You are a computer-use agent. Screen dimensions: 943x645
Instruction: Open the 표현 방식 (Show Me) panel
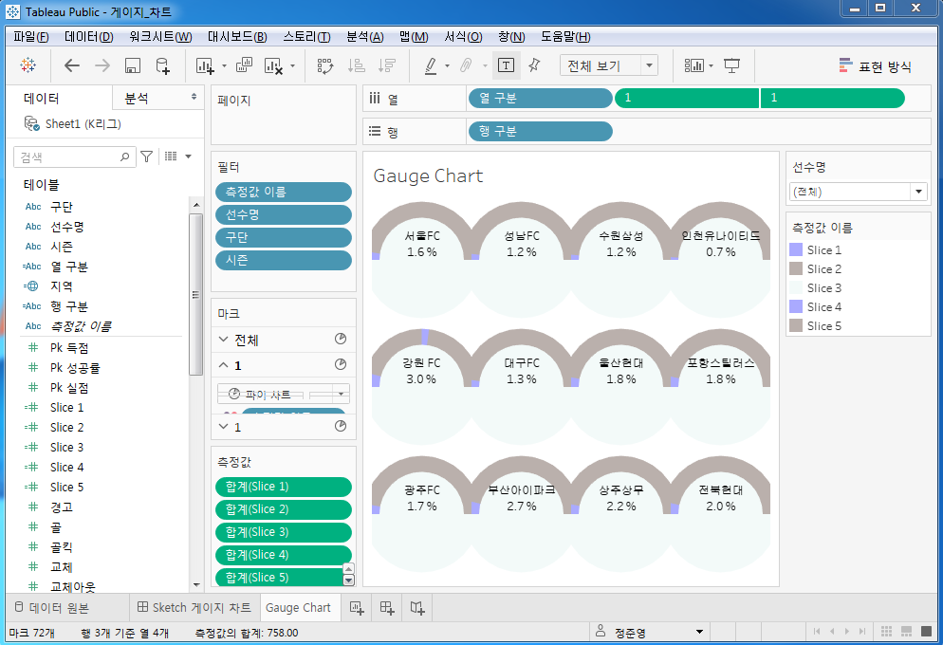pos(875,66)
